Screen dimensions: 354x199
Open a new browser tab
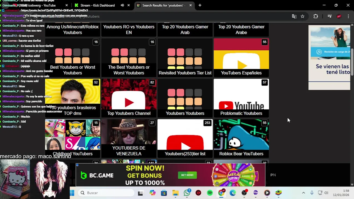click(x=200, y=5)
